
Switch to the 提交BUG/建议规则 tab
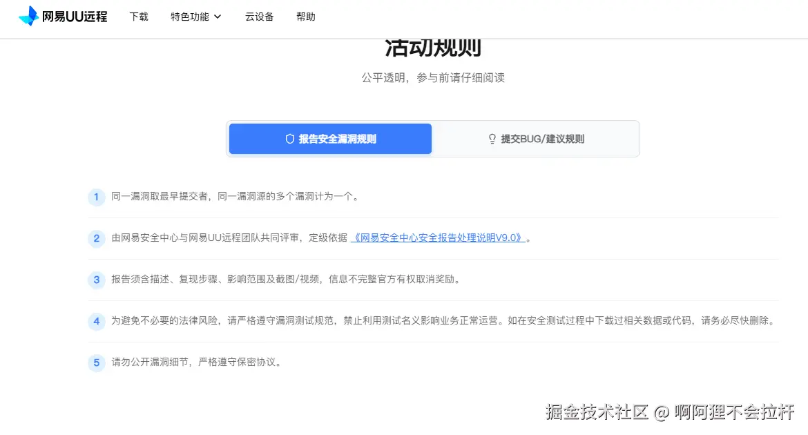(x=536, y=139)
